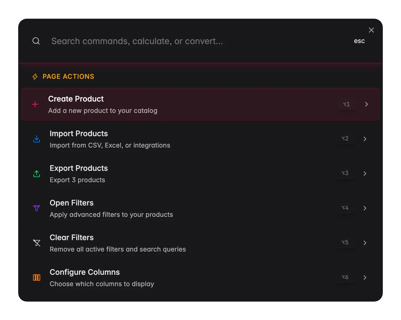401x320 pixels.
Task: Click the Clear Filters shortcut badge 5
Action: 345,243
